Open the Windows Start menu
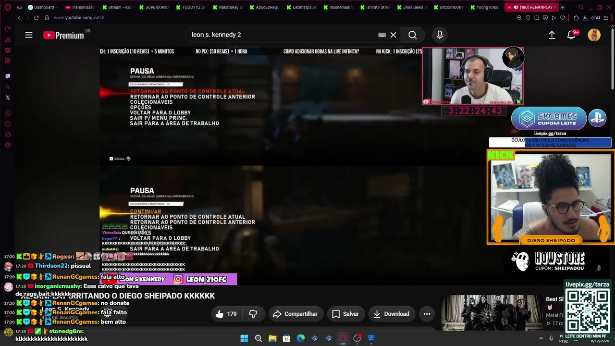This screenshot has width=615, height=346. 244,338
